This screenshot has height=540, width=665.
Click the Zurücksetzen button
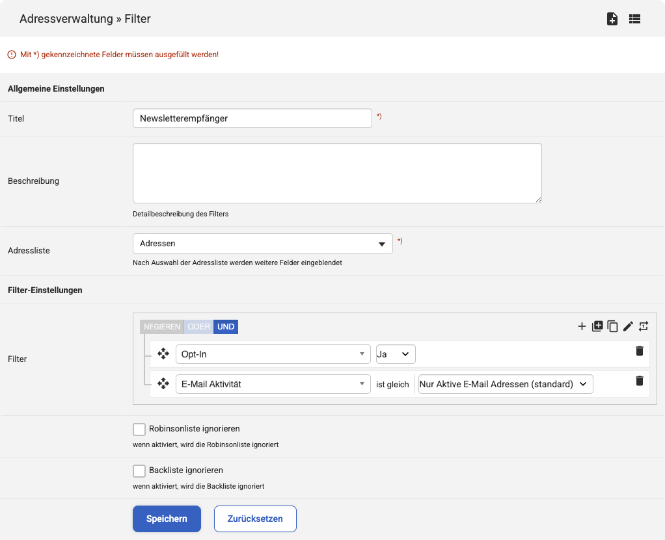click(255, 519)
